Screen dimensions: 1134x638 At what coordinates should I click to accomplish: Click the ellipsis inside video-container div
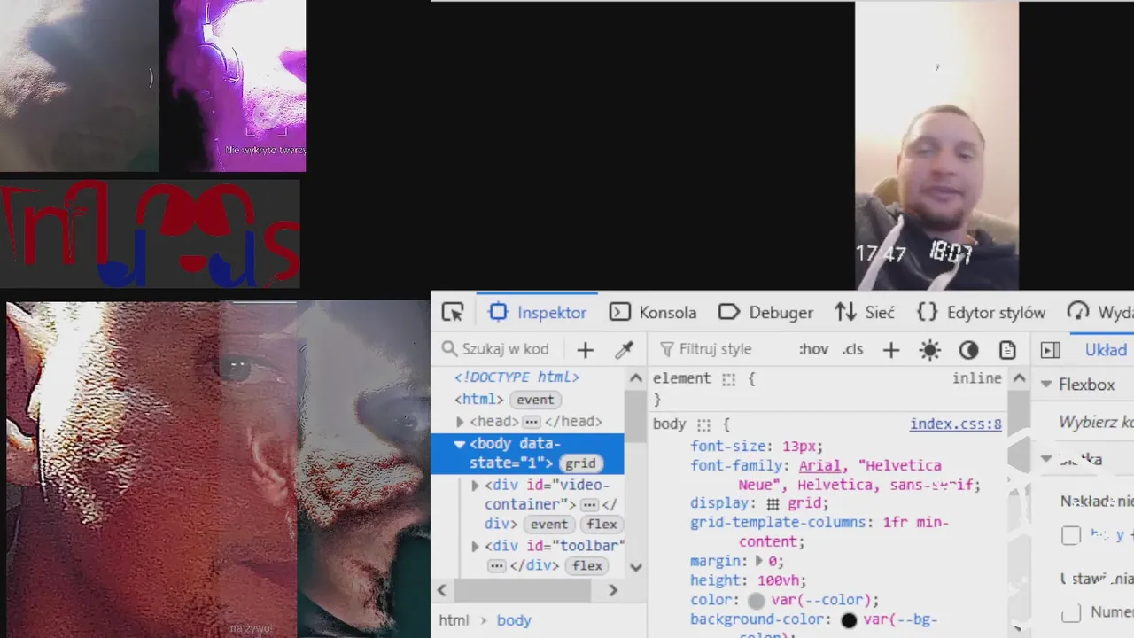pyautogui.click(x=589, y=504)
